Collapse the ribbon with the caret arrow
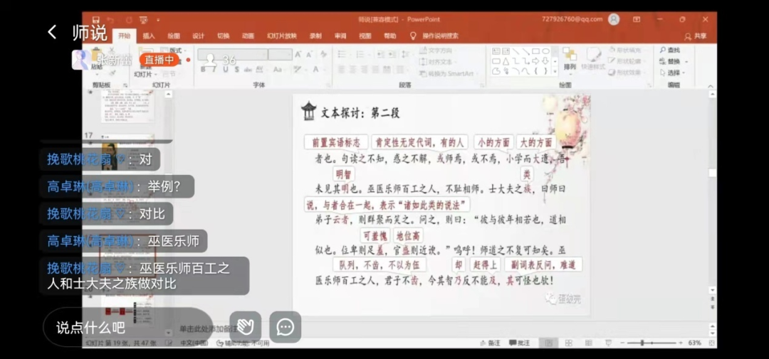The width and height of the screenshot is (769, 359). [711, 87]
